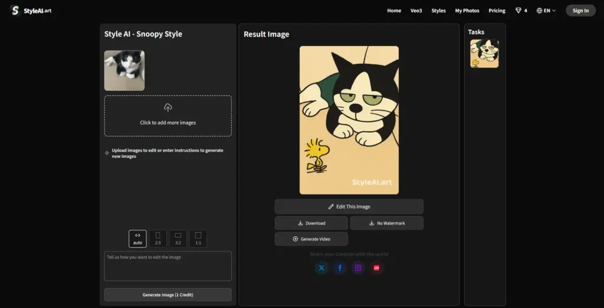Click the red share icon
Image resolution: width=604 pixels, height=308 pixels.
377,268
